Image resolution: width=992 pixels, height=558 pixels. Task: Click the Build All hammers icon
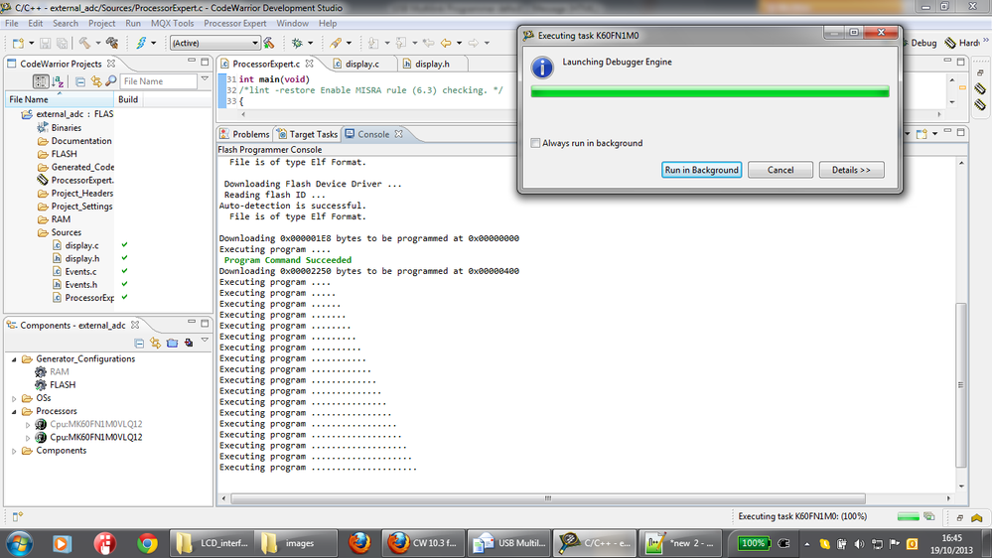(112, 43)
